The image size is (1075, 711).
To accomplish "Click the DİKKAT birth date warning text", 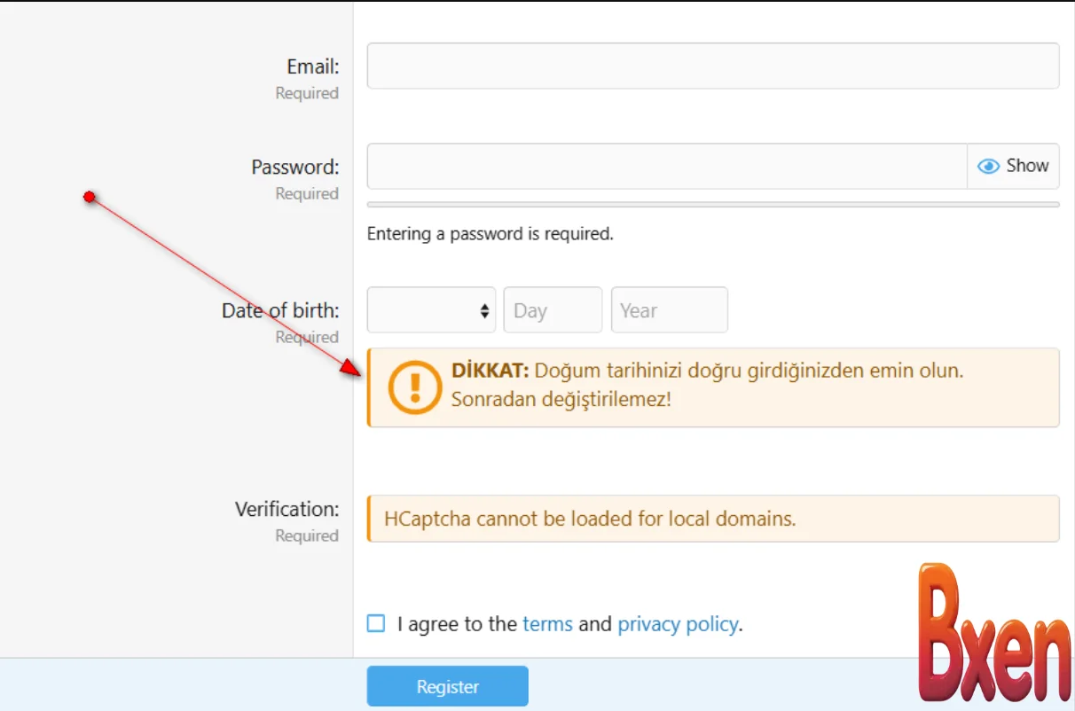I will pyautogui.click(x=706, y=385).
